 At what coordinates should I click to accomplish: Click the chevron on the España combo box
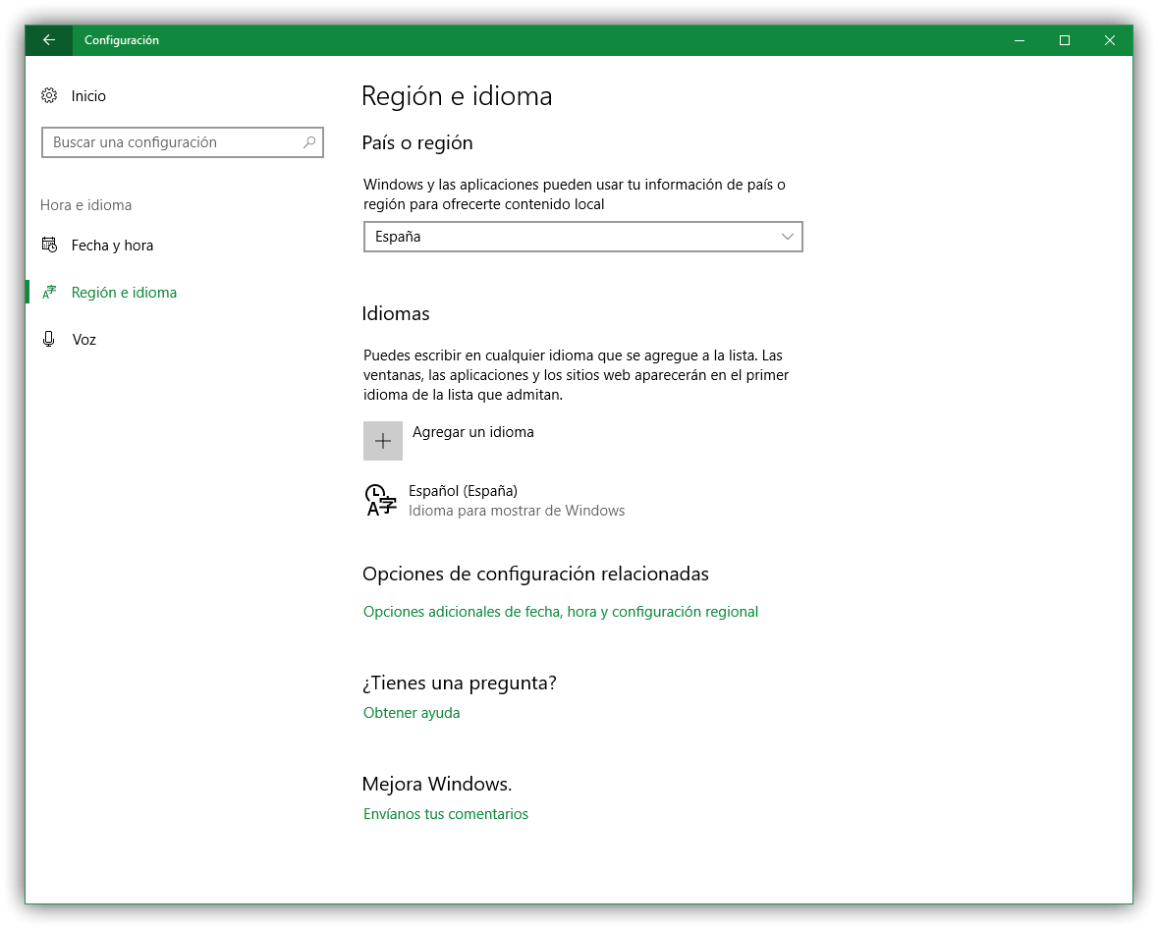(x=786, y=237)
